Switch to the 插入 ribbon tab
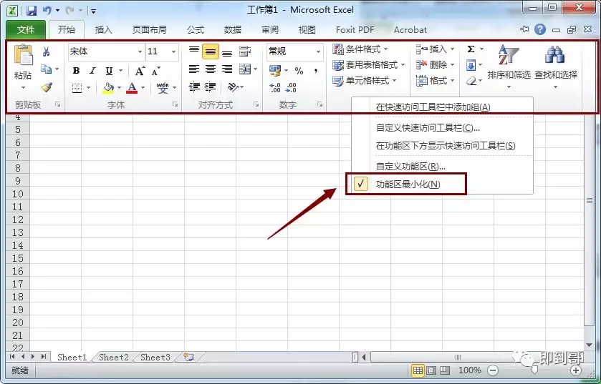 (x=103, y=30)
